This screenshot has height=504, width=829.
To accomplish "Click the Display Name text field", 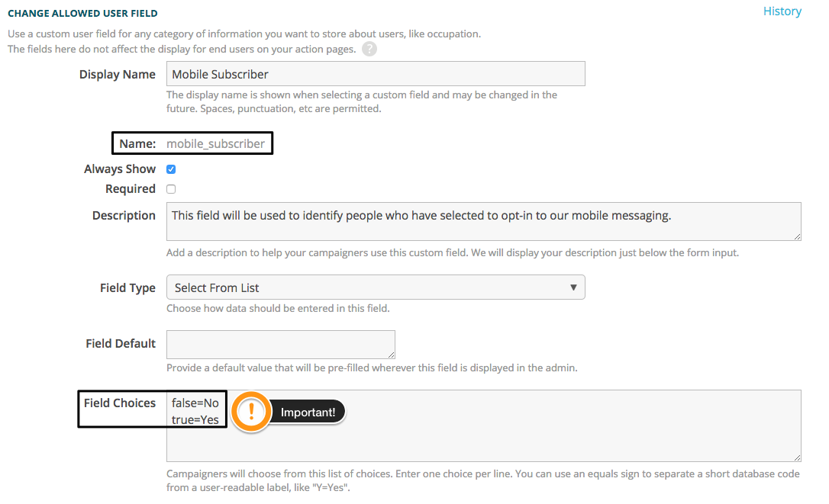I will 376,73.
